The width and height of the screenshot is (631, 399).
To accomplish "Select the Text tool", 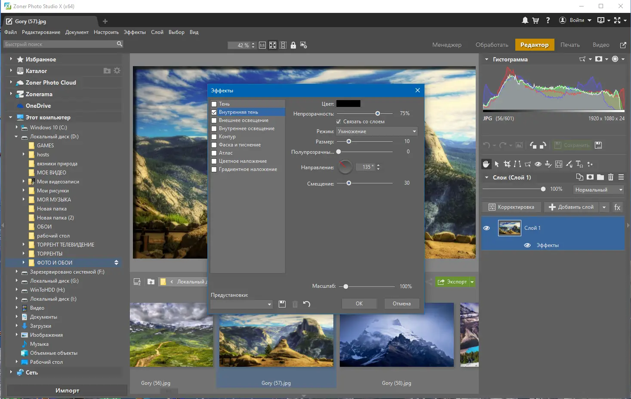I will [x=579, y=164].
